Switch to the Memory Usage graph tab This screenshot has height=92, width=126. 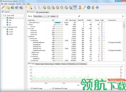coord(40,64)
